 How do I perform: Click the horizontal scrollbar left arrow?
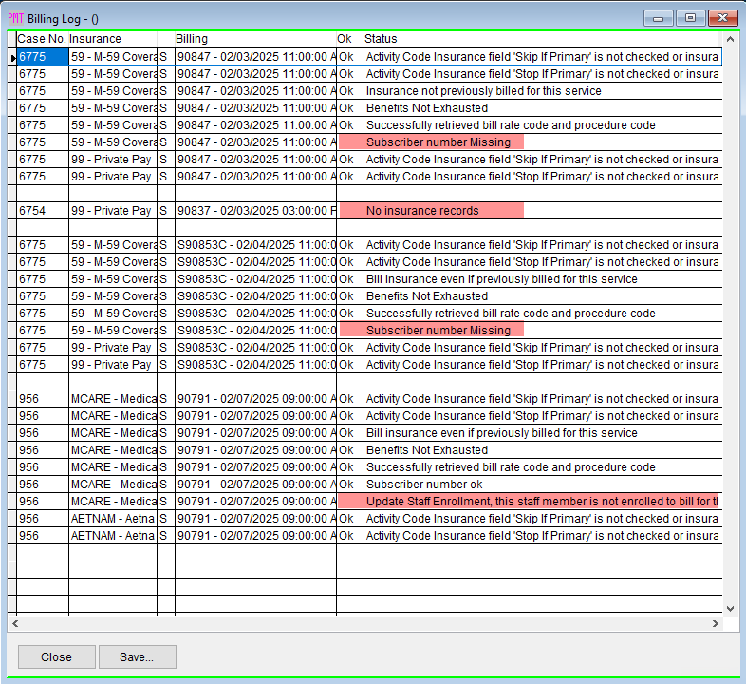click(x=15, y=623)
